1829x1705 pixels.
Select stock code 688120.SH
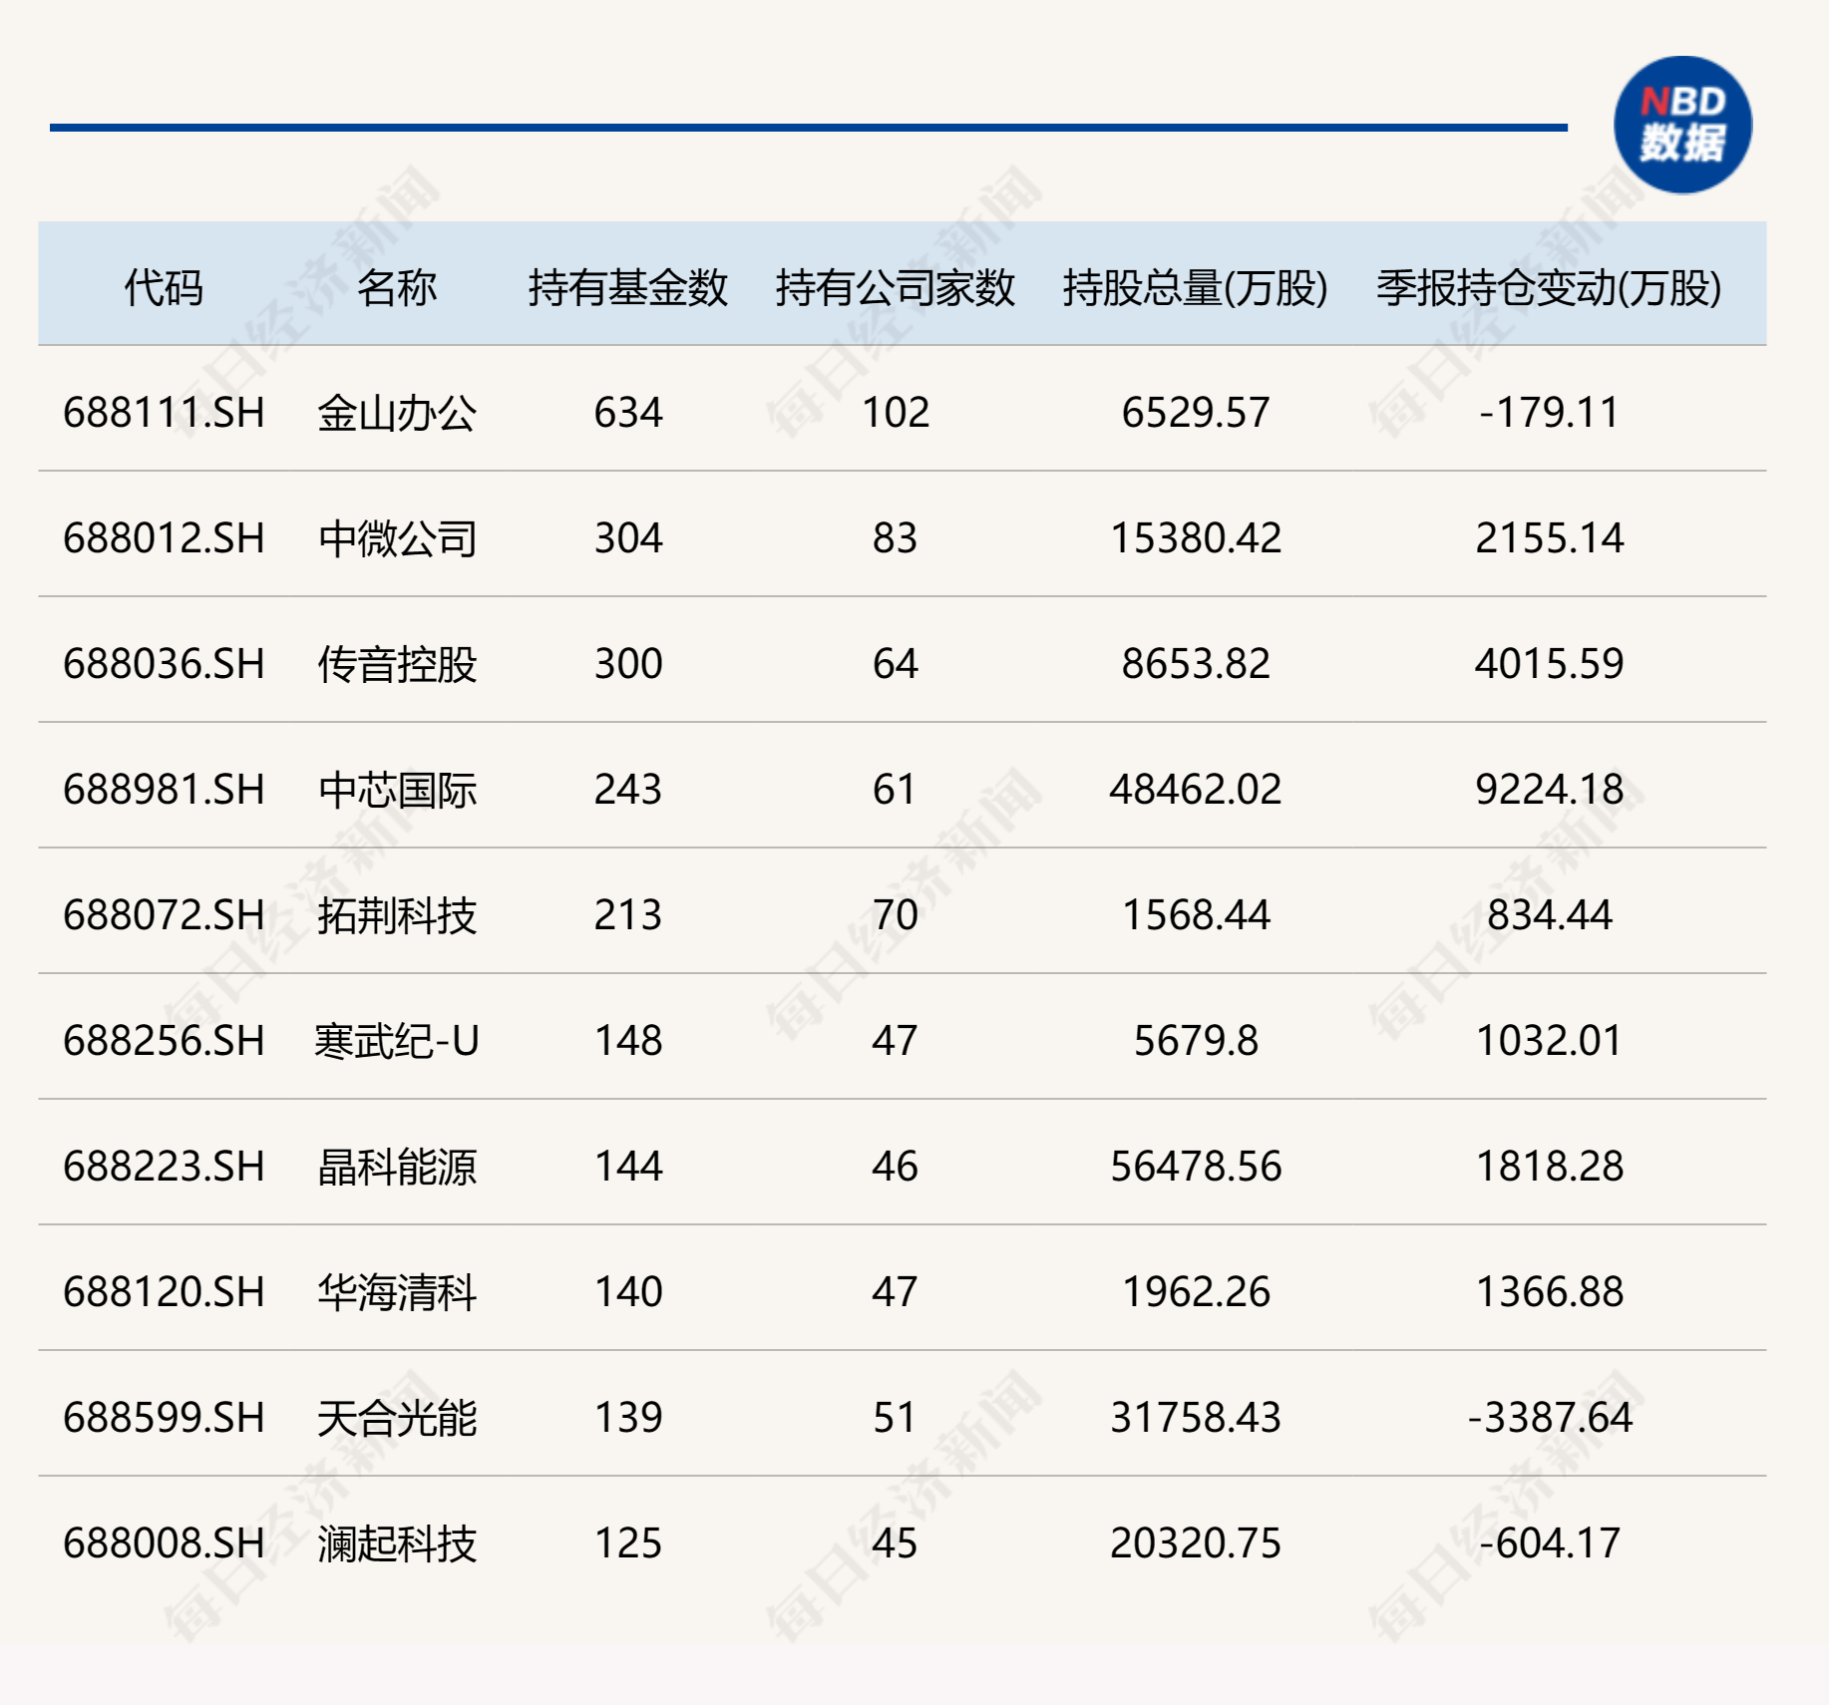(164, 1292)
